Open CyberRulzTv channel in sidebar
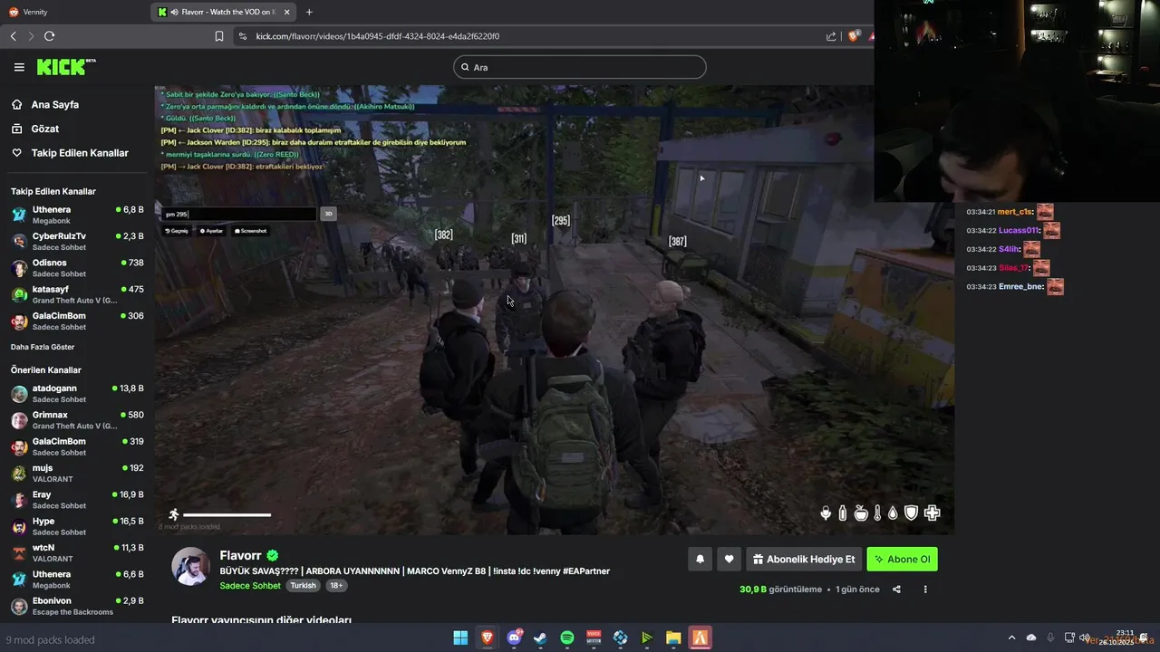 click(x=76, y=241)
